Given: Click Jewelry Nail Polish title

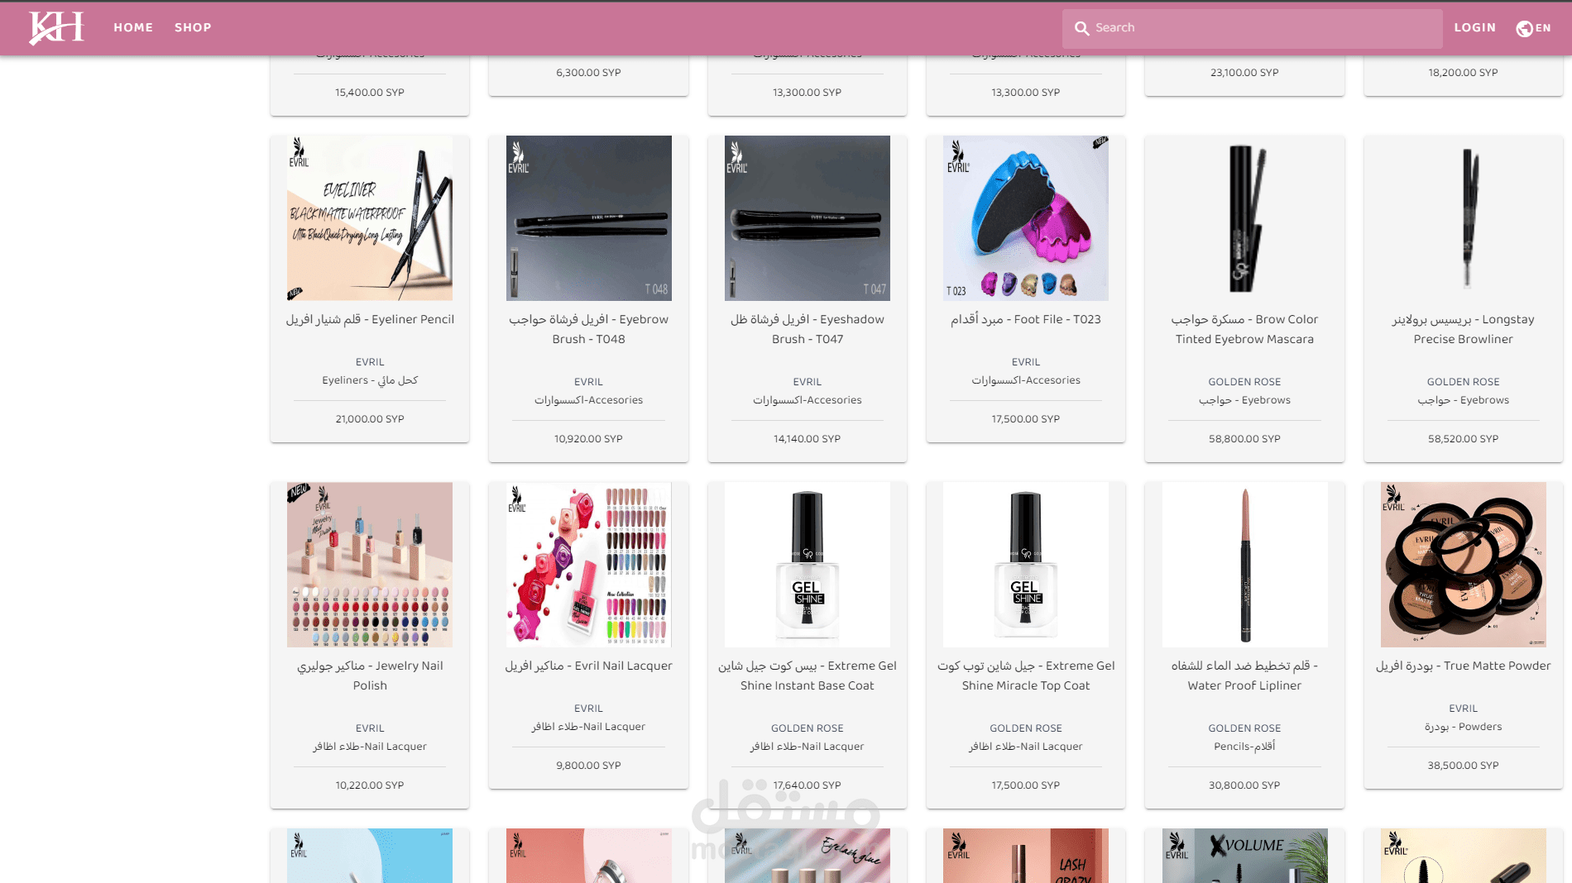Looking at the screenshot, I should pyautogui.click(x=370, y=675).
